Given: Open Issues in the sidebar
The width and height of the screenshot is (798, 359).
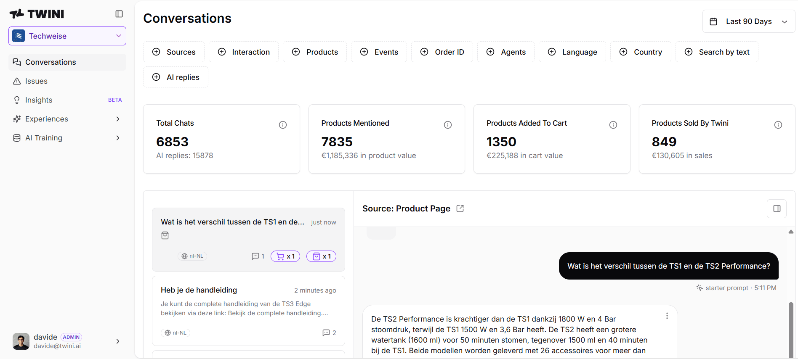Looking at the screenshot, I should pyautogui.click(x=67, y=81).
